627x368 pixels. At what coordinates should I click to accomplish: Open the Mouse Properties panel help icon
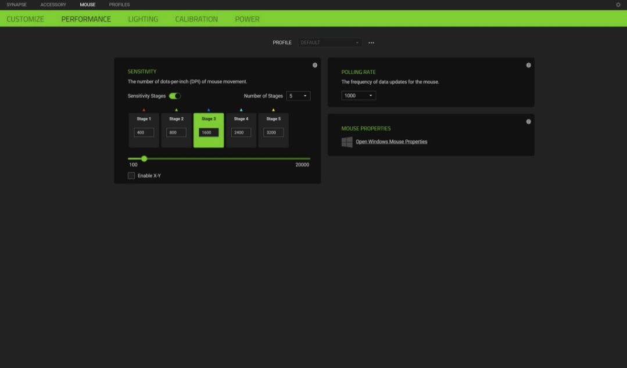click(528, 121)
